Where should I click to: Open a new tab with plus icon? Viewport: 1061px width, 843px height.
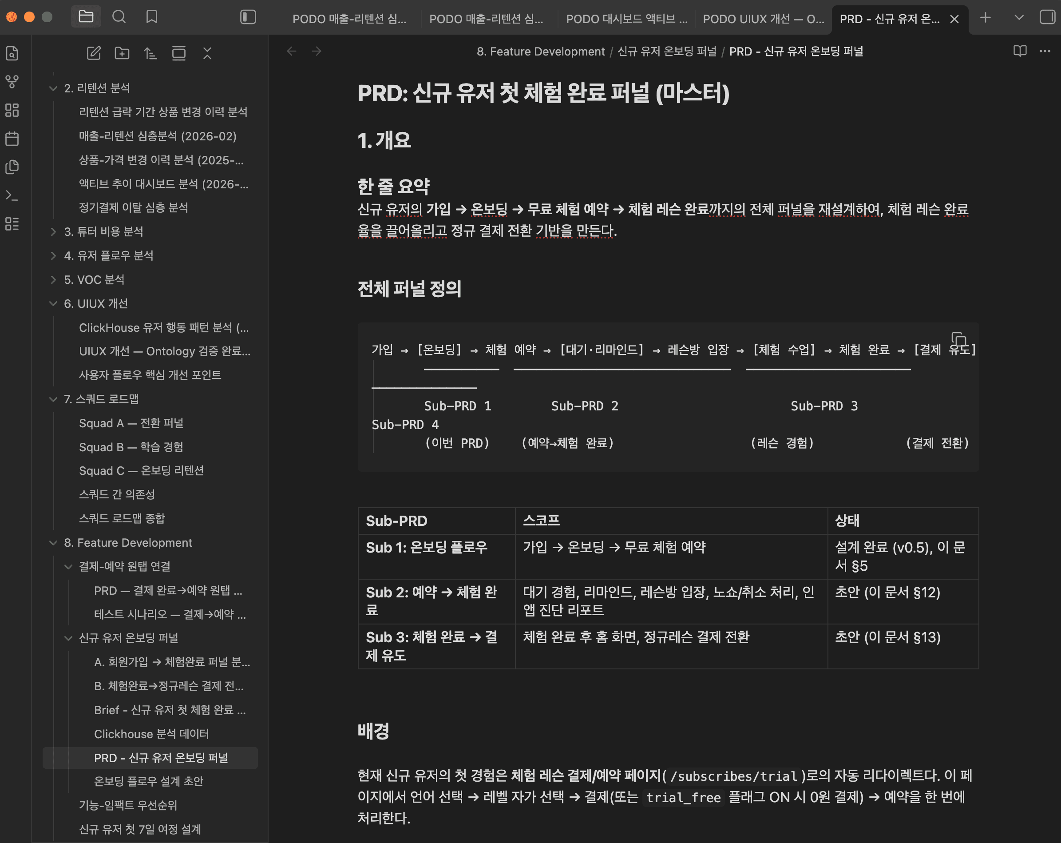coord(985,18)
